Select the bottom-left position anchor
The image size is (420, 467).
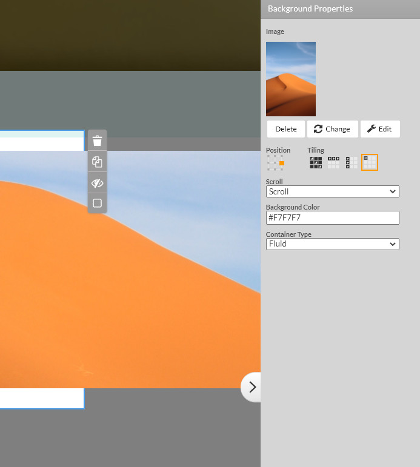pyautogui.click(x=269, y=169)
